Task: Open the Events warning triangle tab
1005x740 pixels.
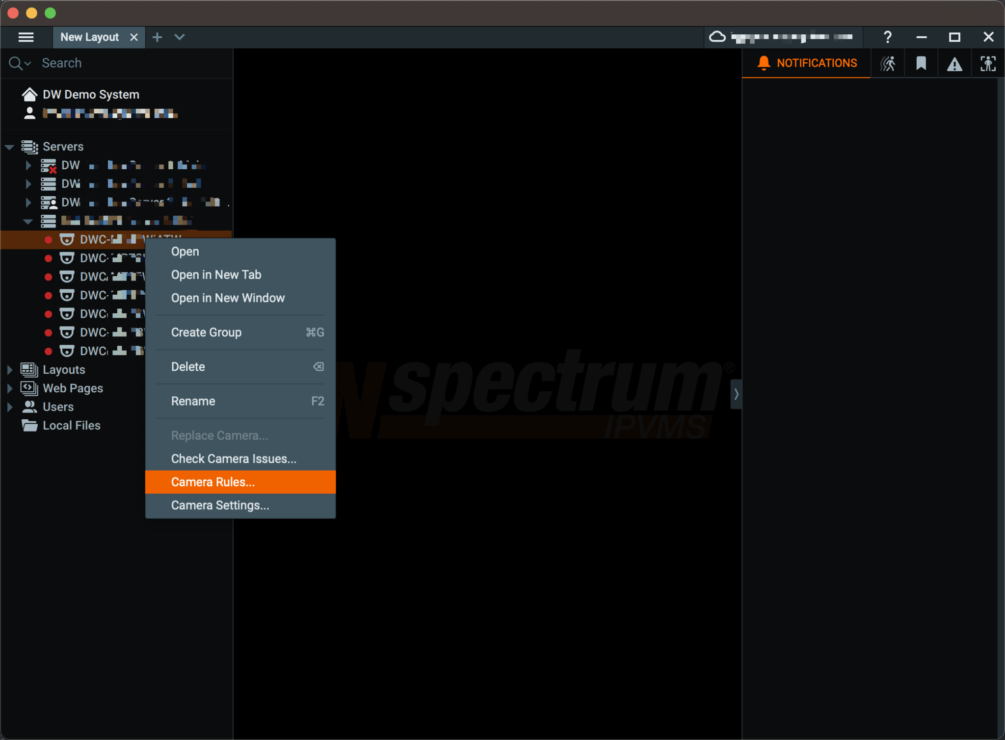Action: tap(954, 64)
